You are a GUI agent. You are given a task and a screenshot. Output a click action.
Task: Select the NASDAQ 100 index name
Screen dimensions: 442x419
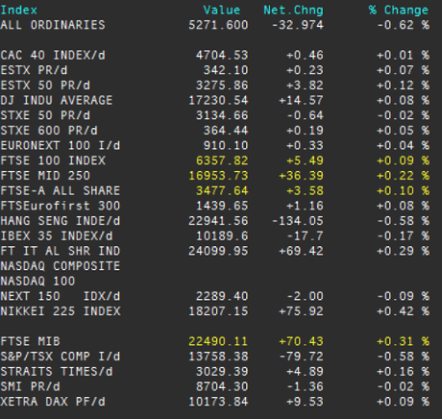(37, 281)
